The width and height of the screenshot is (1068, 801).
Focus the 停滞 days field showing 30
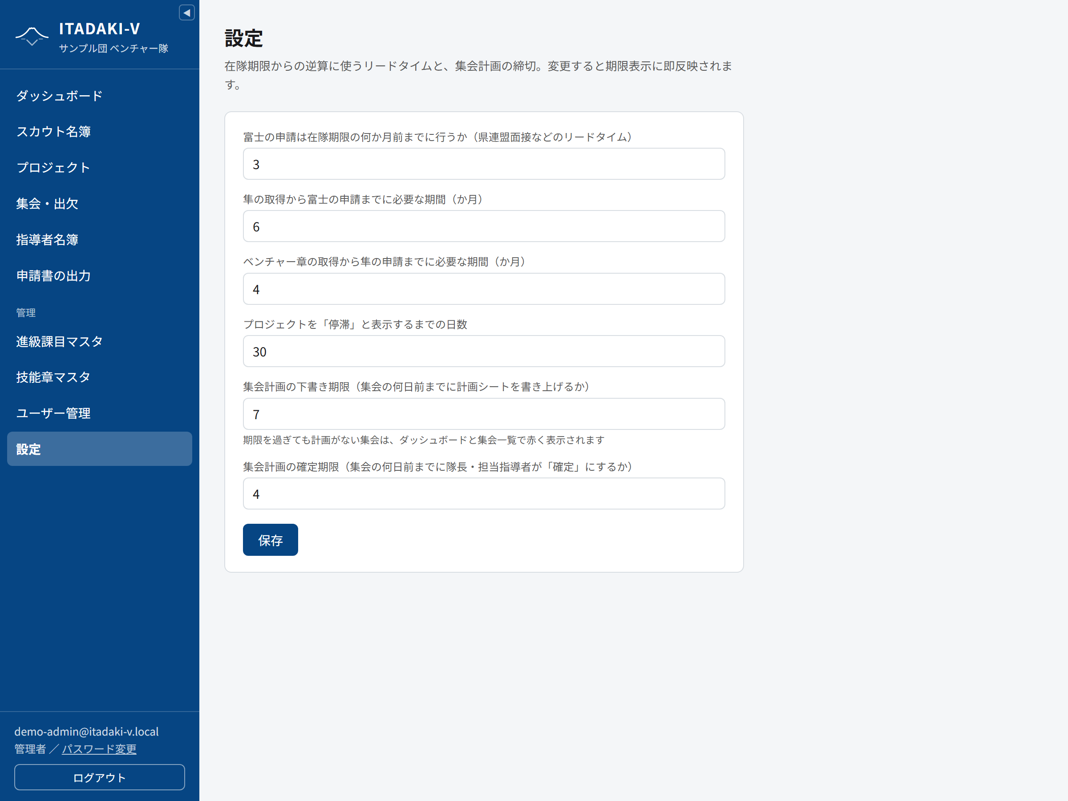pyautogui.click(x=484, y=352)
